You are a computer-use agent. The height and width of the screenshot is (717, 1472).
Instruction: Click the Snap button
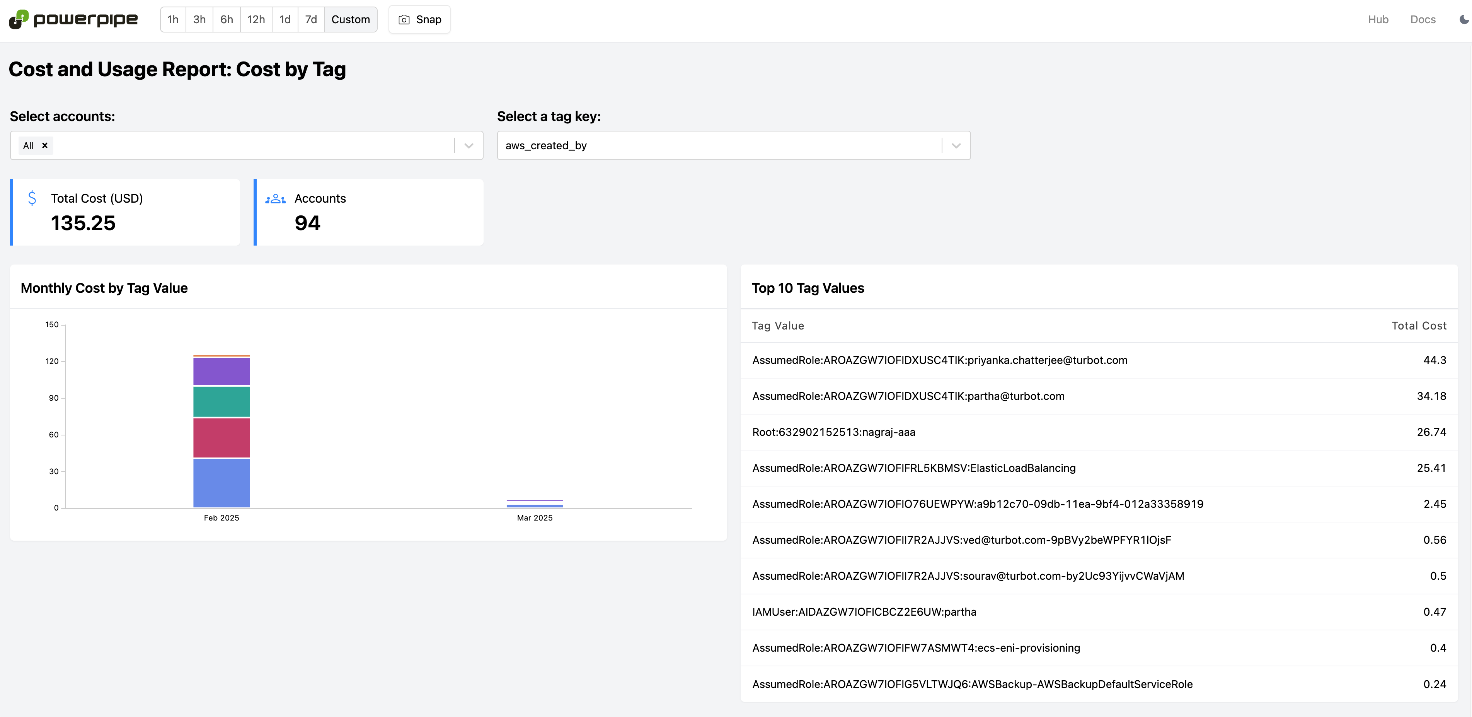[419, 19]
